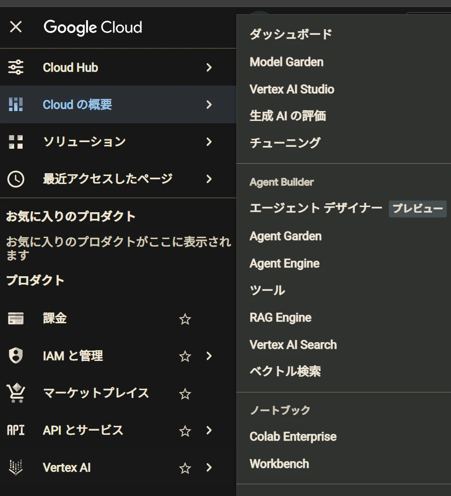Click the API とサービス icon
Screen dimensions: 451x496
(16, 430)
